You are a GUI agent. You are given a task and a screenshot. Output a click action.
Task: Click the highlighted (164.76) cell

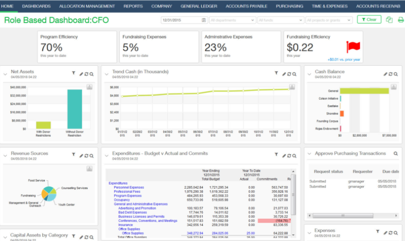(x=274, y=220)
